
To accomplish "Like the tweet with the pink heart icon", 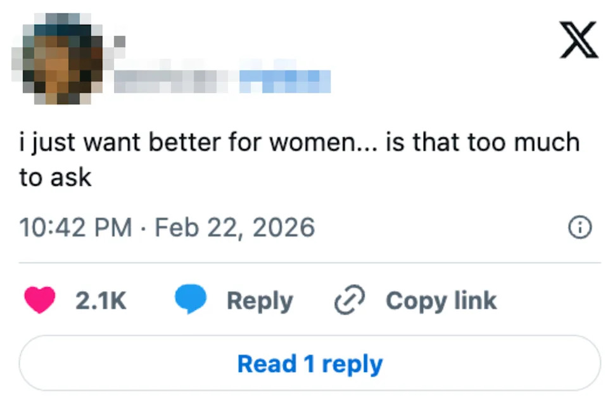I will (38, 299).
